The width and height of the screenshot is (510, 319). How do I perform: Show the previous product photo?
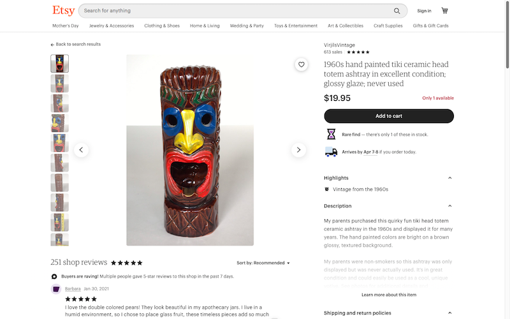pyautogui.click(x=81, y=150)
